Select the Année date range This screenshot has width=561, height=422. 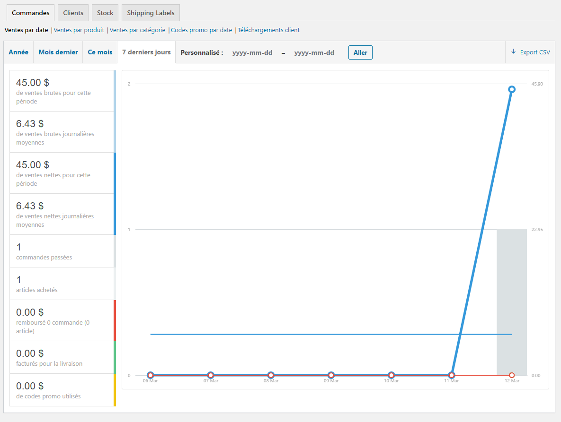[18, 52]
